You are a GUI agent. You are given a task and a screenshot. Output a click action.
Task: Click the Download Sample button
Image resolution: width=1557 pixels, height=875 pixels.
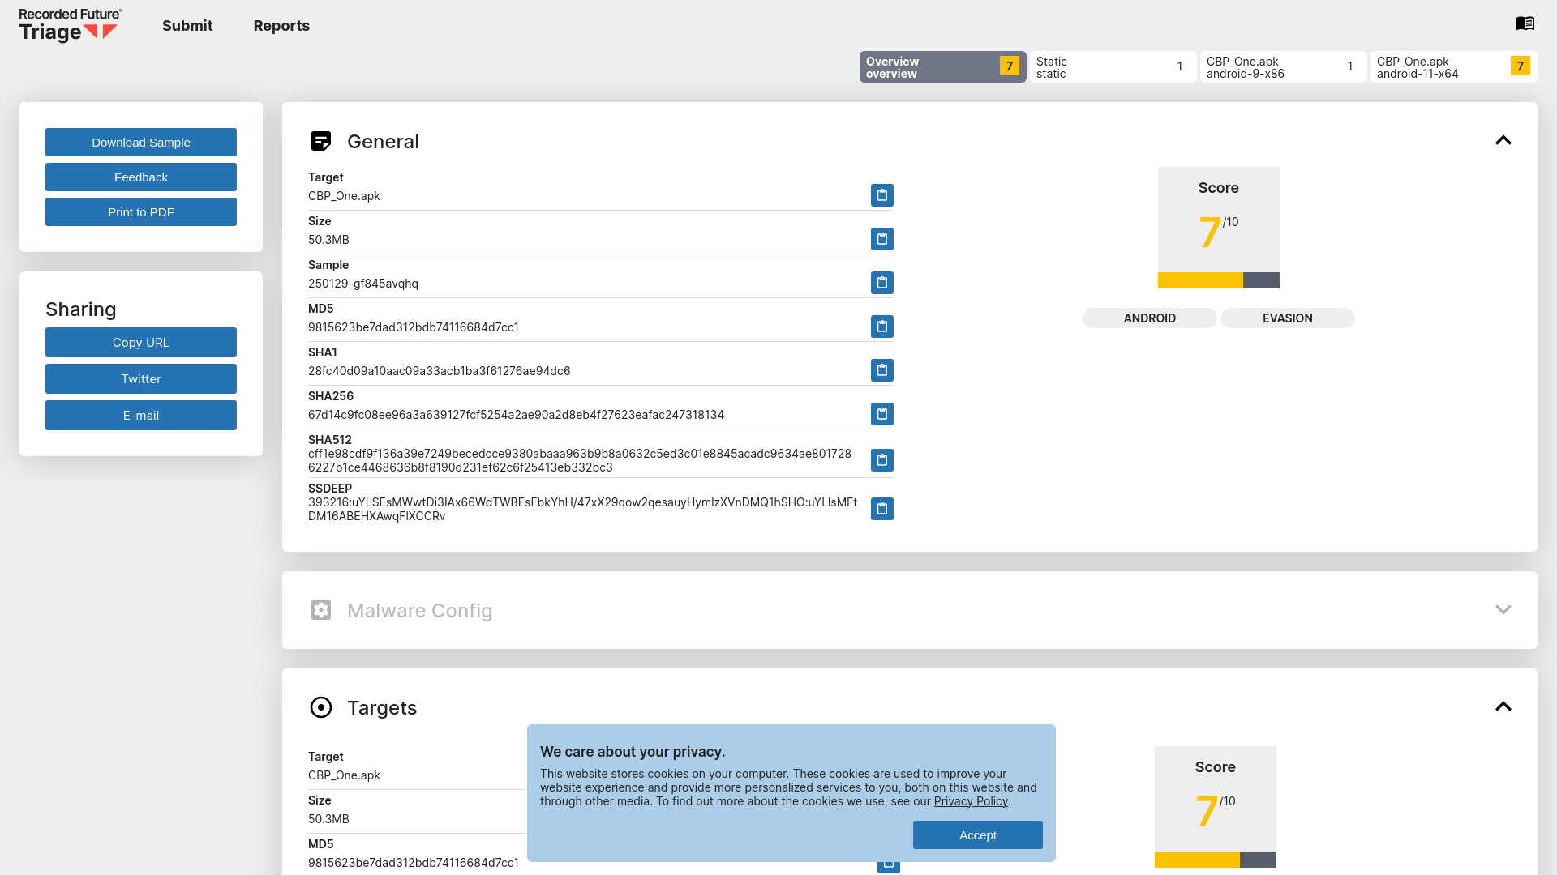[x=140, y=142]
